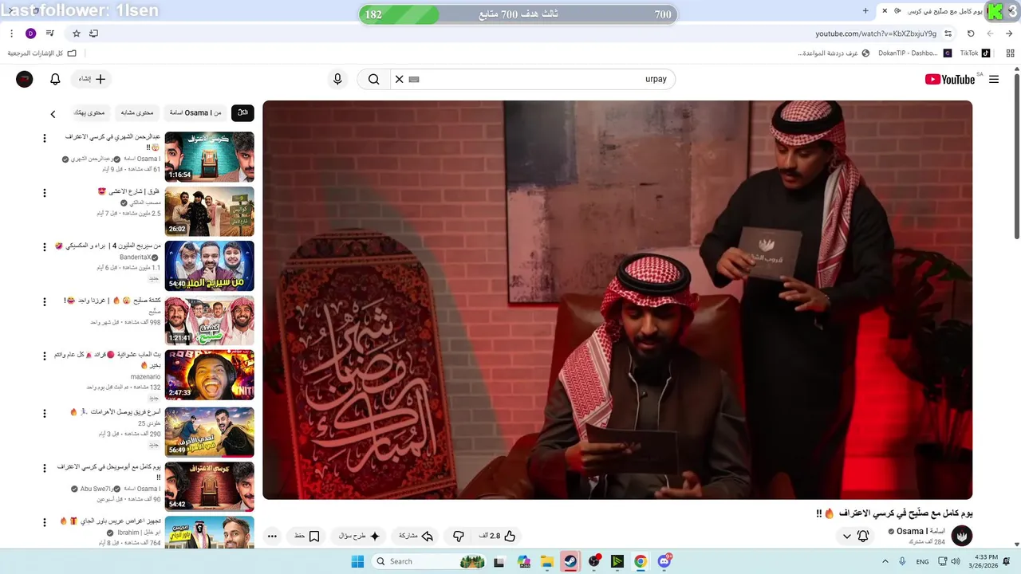Open options for Abu Swe7l video

pos(45,467)
